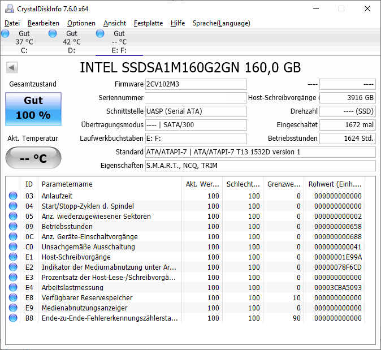
Task: Click the Laufwerkbuchstaben field E: F:
Action: [196, 139]
